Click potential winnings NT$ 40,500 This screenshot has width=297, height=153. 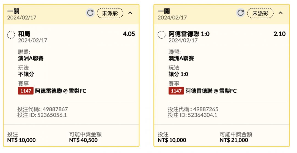coord(83,140)
